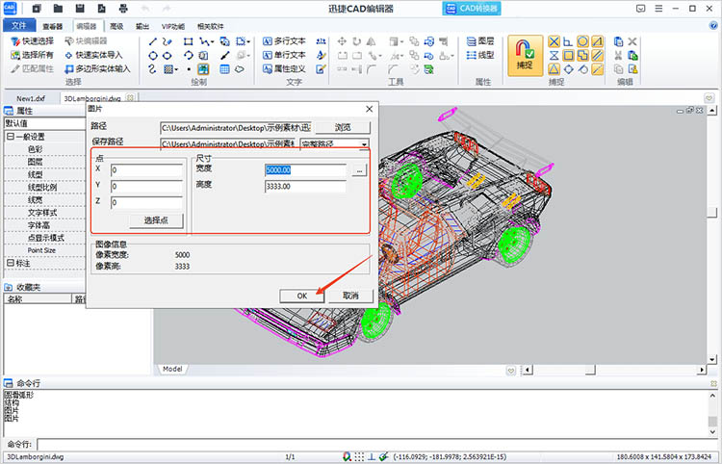Click the Single line text (单行文本) tool
Viewport: 722px width, 464px height.
pyautogui.click(x=284, y=55)
